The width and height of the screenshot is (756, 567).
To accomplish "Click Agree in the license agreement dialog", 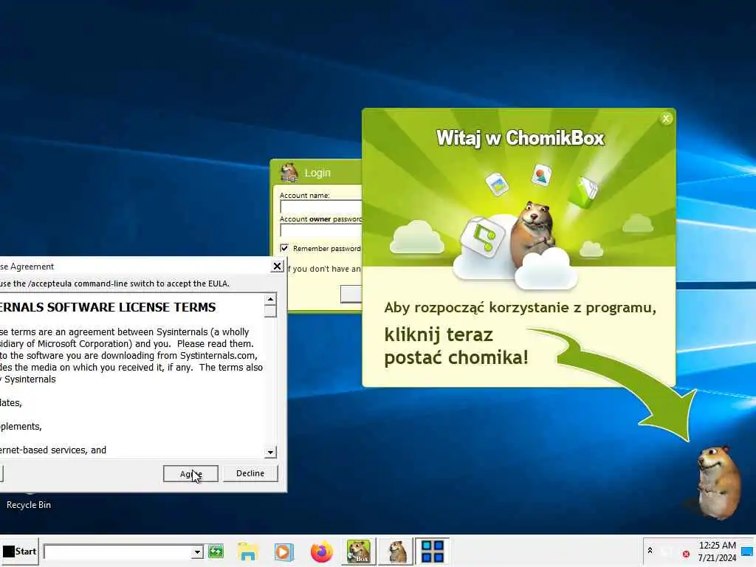I will (190, 473).
